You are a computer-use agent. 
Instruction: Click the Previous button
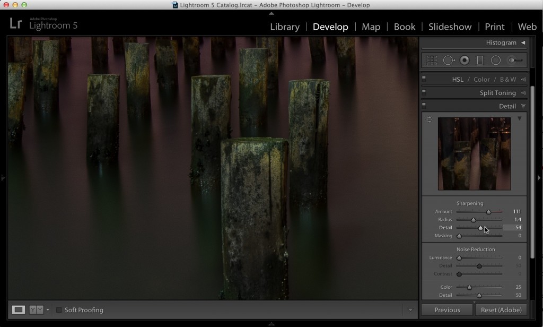point(447,310)
